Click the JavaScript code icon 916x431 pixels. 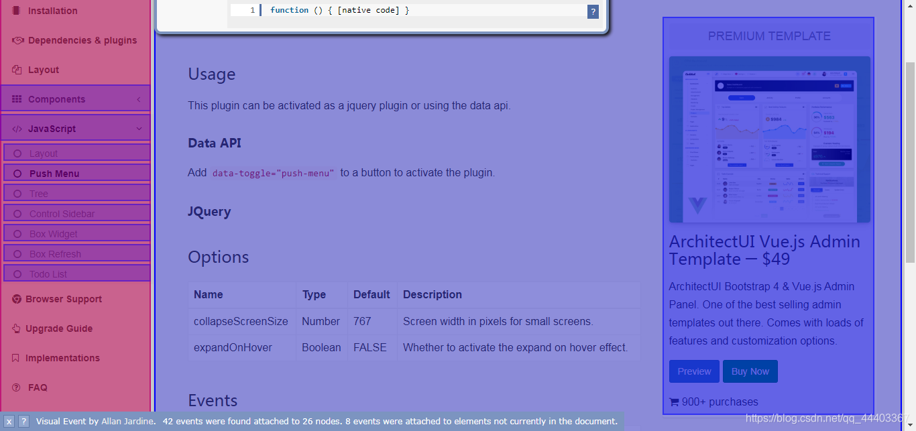17,129
